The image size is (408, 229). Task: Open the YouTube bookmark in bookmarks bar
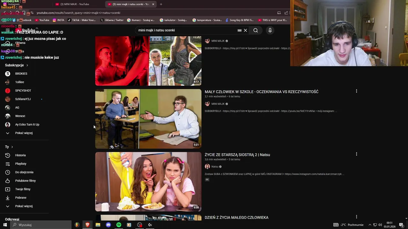coord(42,20)
